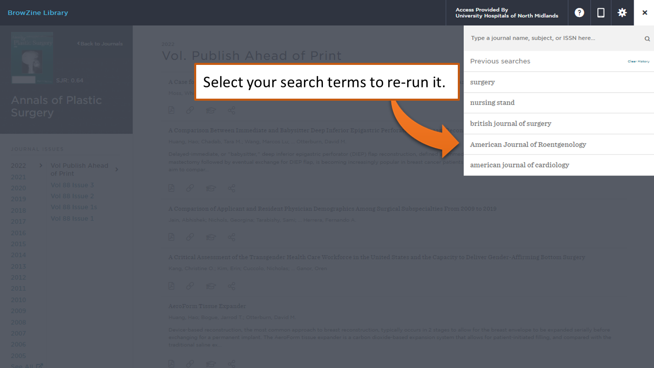Share the first 'A Case' article
Screen dimensions: 654x368
point(231,110)
